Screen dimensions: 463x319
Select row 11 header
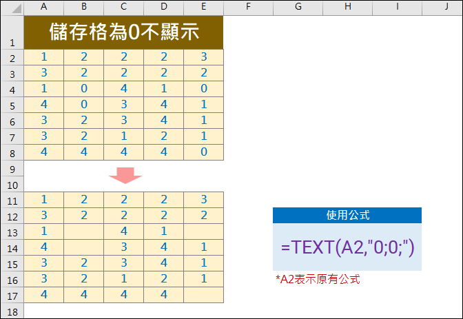[12, 200]
